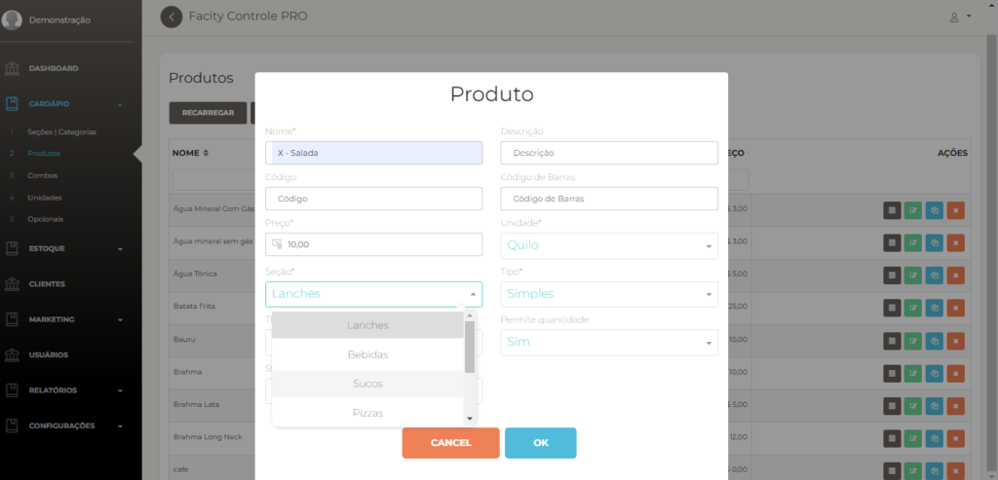Select Sucos in the Seção list

click(x=367, y=384)
